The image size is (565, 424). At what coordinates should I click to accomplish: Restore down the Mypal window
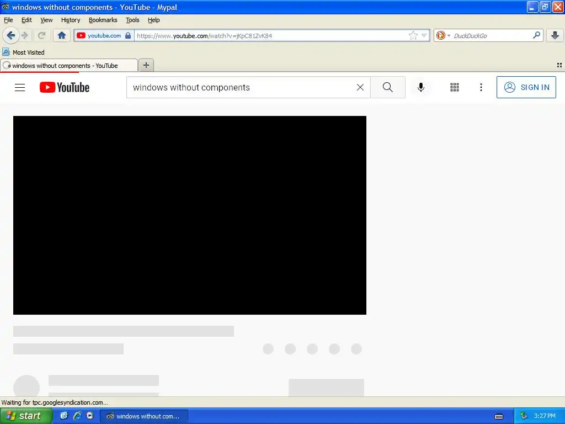click(x=545, y=7)
